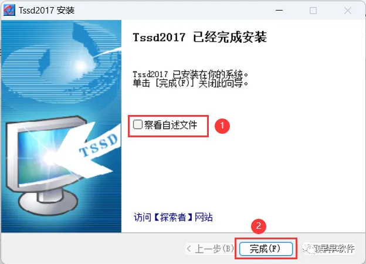The width and height of the screenshot is (366, 264).
Task: Click the grayed-out maximize window icon
Action: pyautogui.click(x=313, y=11)
